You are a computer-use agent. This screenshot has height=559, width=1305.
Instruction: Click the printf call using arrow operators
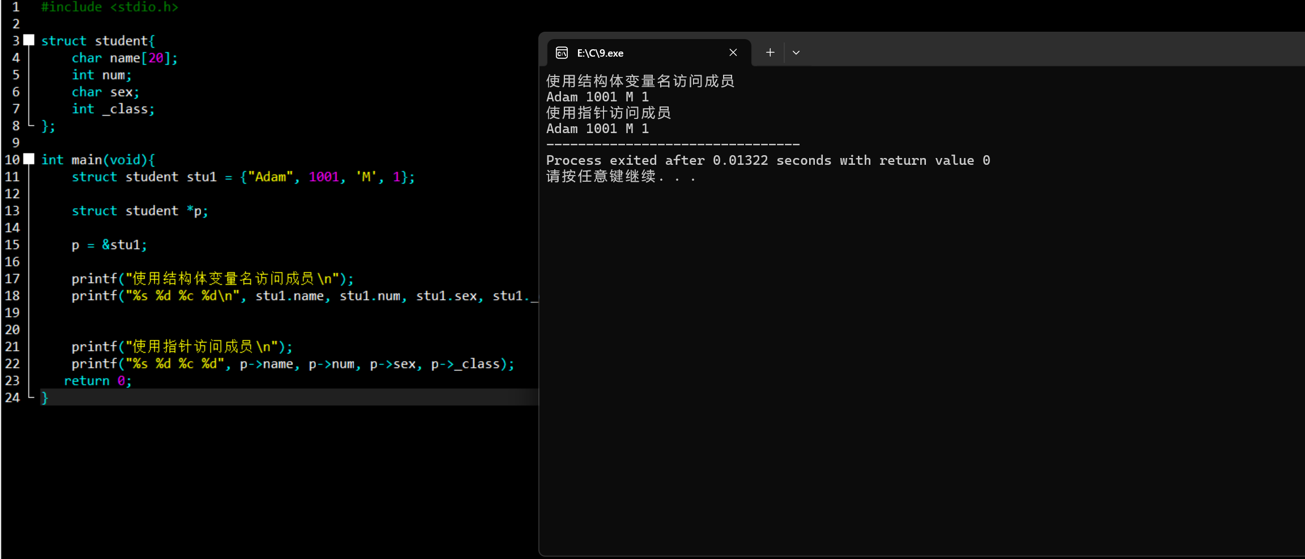pos(292,363)
